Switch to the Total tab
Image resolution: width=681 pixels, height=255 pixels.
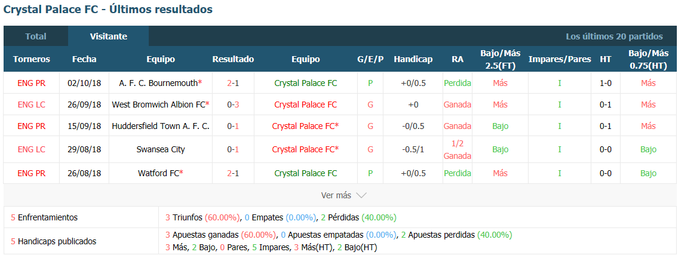pos(36,36)
